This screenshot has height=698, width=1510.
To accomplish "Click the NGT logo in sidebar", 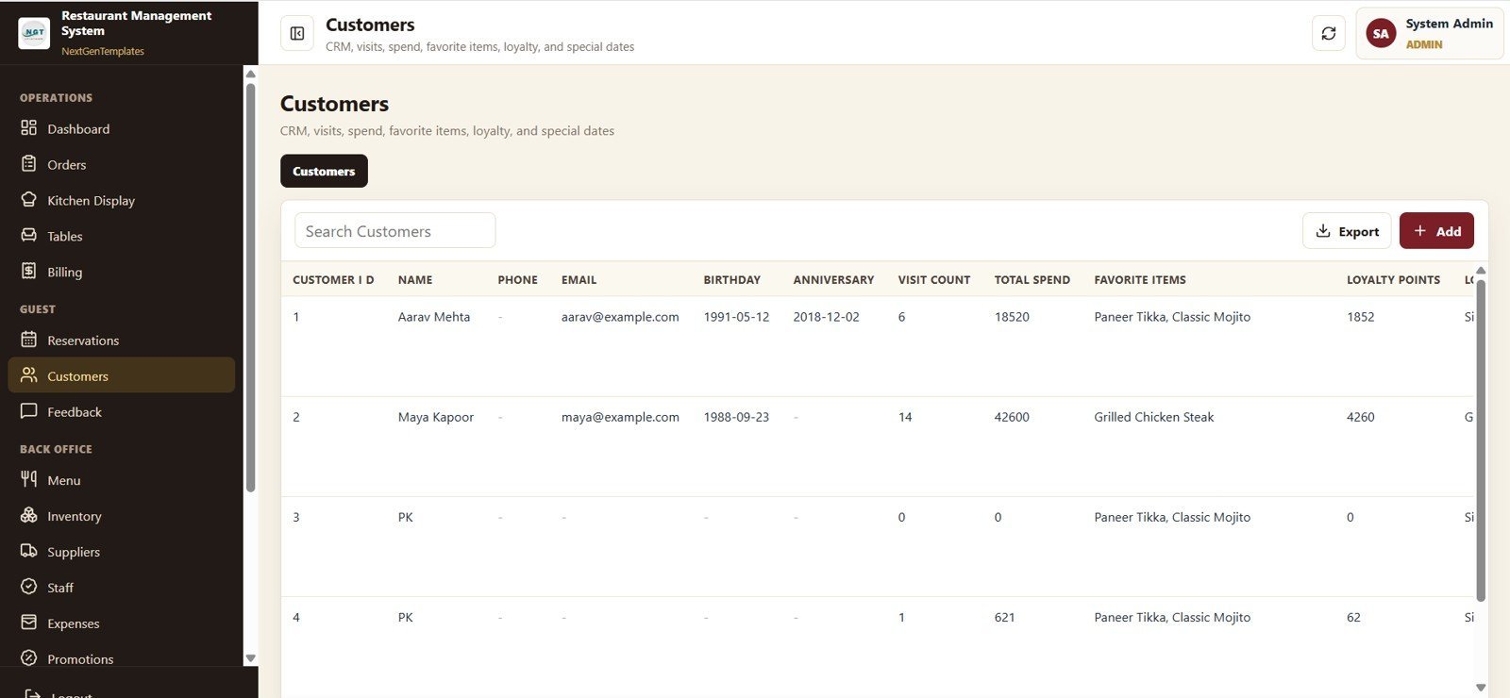I will (34, 33).
